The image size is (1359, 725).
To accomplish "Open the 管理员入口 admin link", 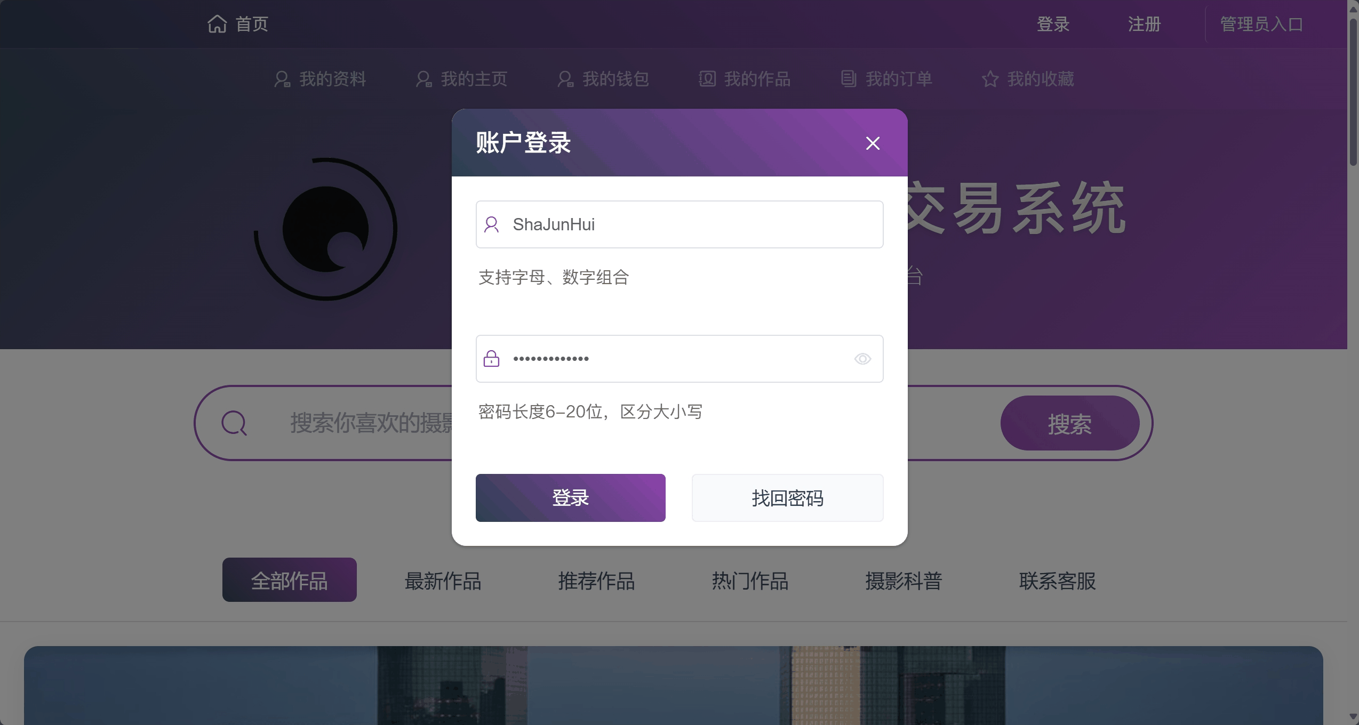I will click(x=1261, y=24).
